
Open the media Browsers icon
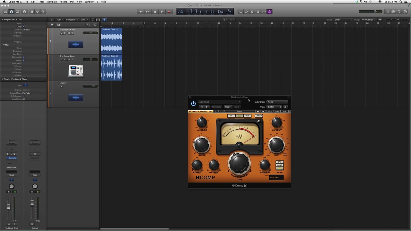tap(405, 12)
